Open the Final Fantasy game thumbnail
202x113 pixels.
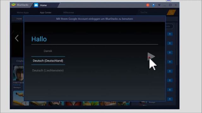click(x=18, y=73)
